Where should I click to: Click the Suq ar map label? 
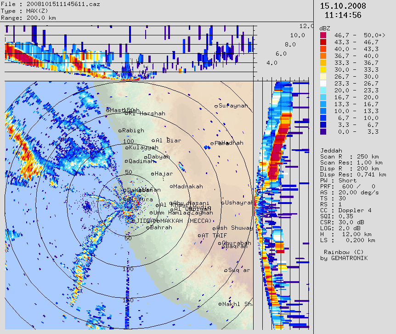pyautogui.click(x=239, y=270)
